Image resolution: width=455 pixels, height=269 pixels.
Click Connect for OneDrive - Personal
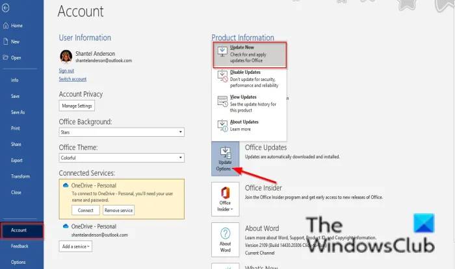pos(86,210)
